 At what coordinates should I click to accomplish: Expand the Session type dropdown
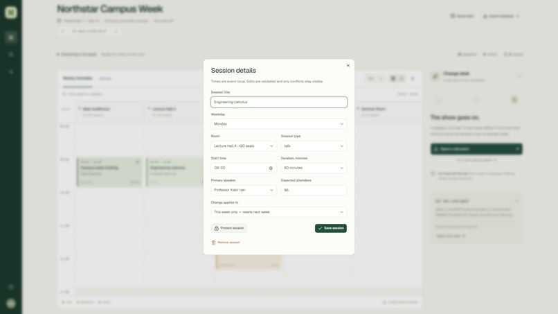click(x=314, y=146)
